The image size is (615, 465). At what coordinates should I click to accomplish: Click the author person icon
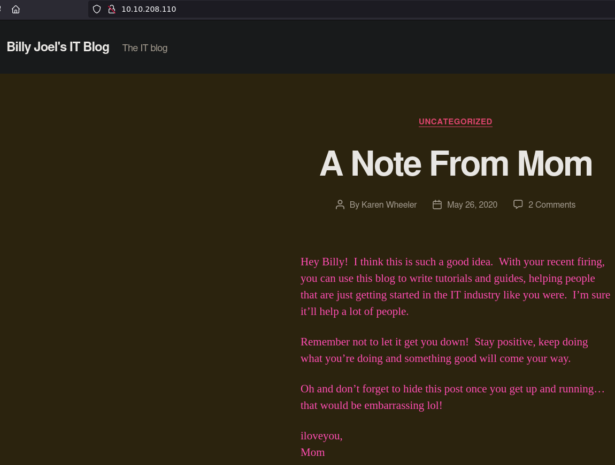coord(340,204)
